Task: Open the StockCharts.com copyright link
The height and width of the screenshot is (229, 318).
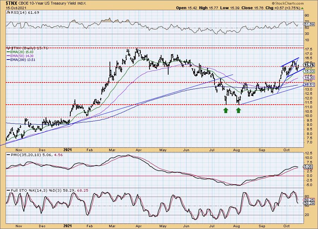Action: (288, 3)
